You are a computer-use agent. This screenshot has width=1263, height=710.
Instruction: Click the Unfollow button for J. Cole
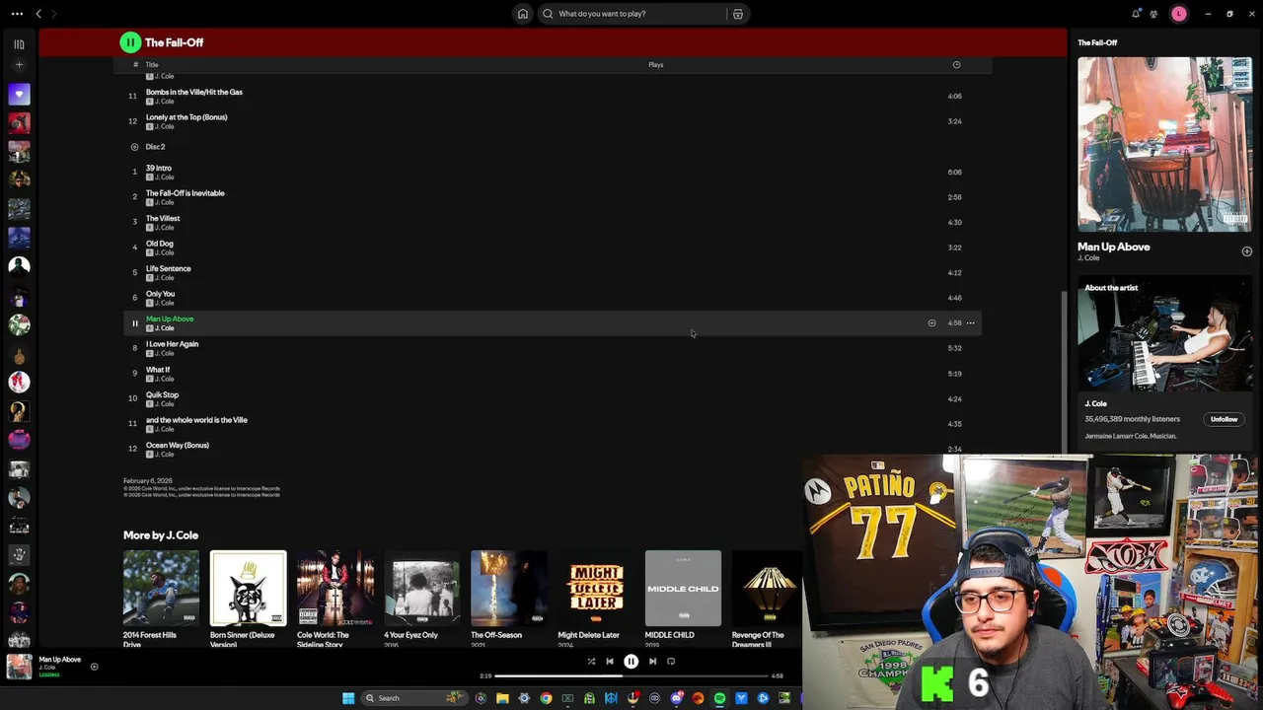[1224, 419]
